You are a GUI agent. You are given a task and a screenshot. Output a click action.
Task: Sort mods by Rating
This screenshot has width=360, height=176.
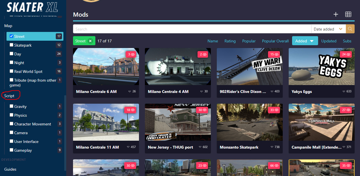(x=230, y=41)
